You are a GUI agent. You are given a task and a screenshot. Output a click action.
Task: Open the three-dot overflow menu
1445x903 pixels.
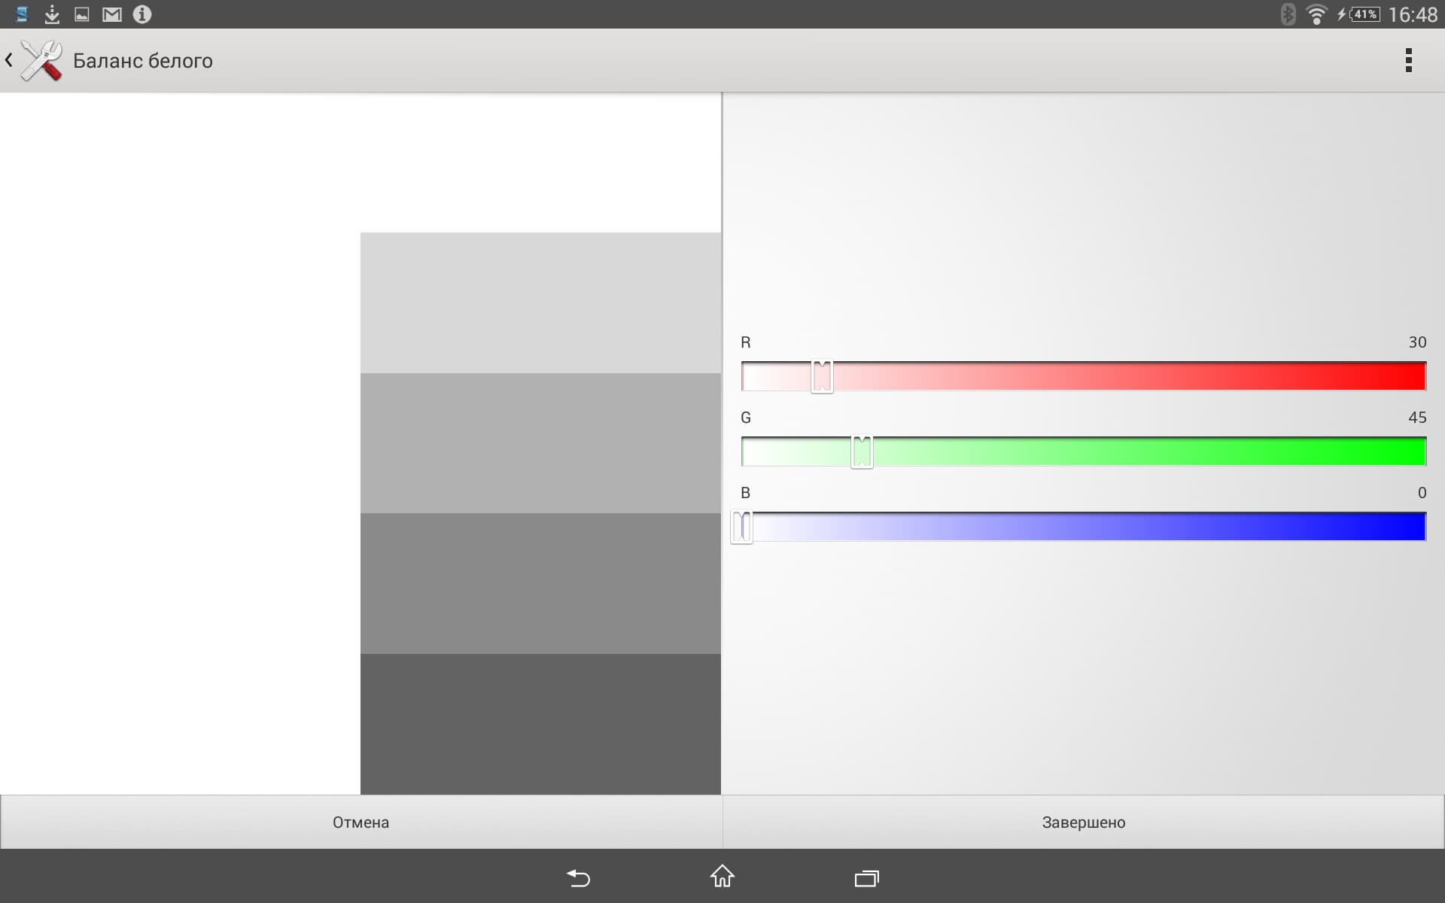pos(1408,60)
